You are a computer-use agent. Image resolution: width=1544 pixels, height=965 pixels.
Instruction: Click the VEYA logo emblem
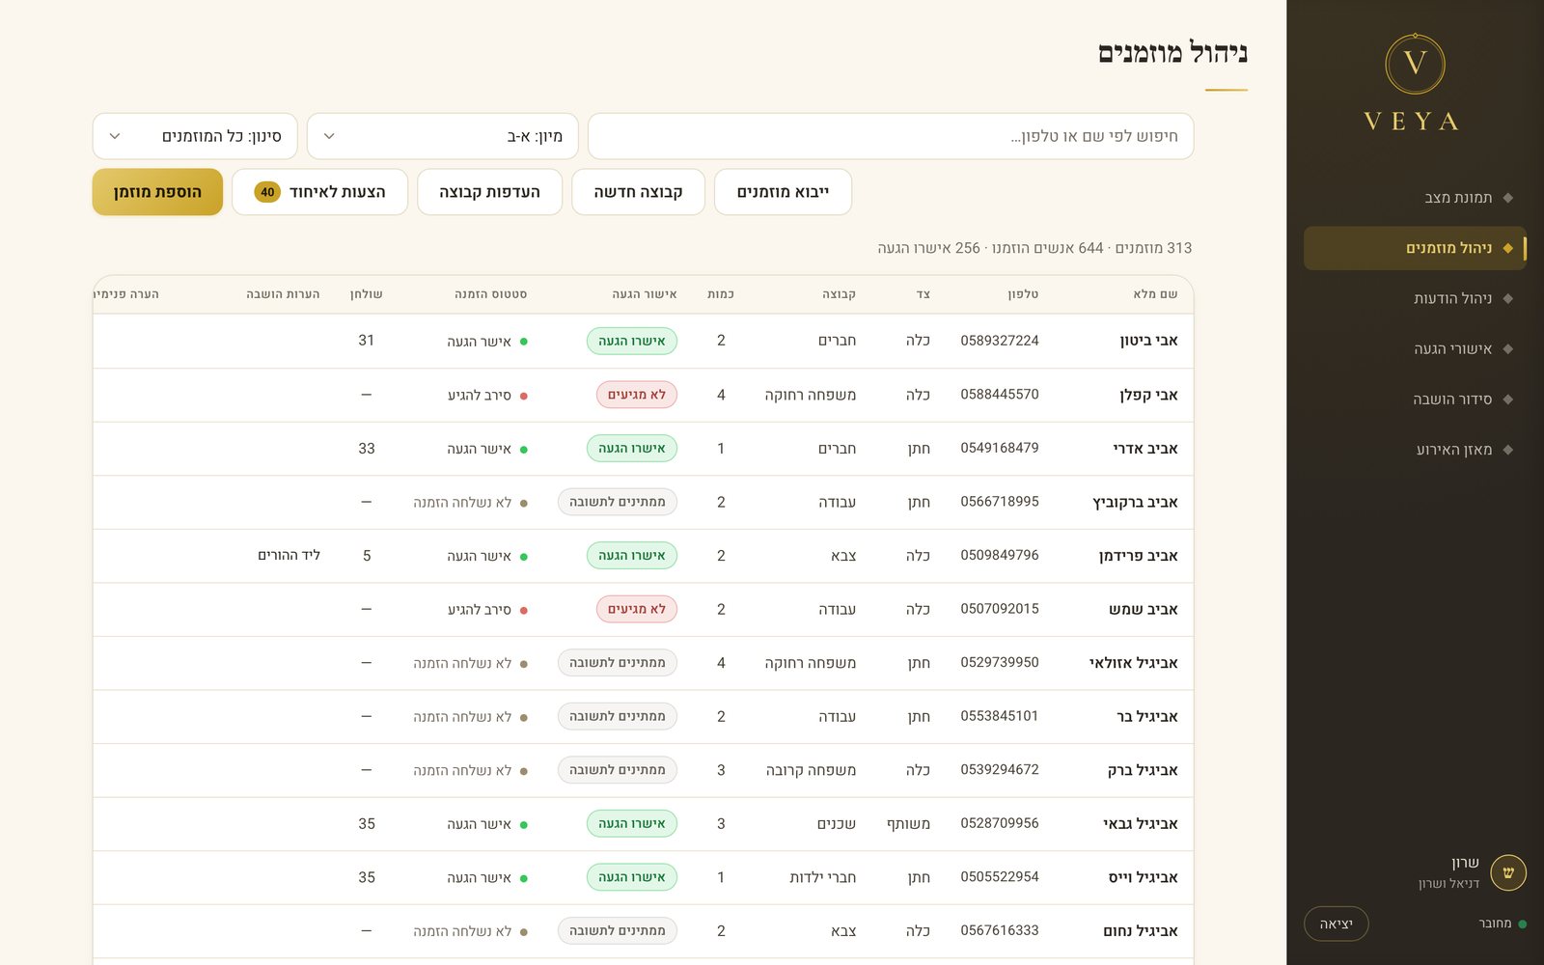click(1415, 64)
